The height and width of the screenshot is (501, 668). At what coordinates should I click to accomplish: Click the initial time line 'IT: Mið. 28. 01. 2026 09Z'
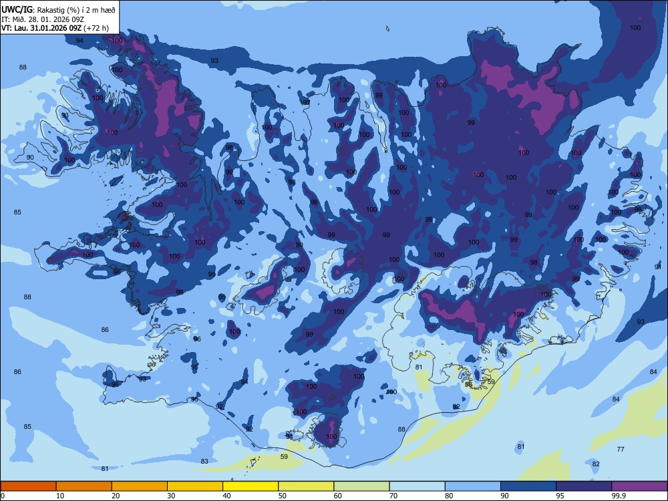pos(43,19)
